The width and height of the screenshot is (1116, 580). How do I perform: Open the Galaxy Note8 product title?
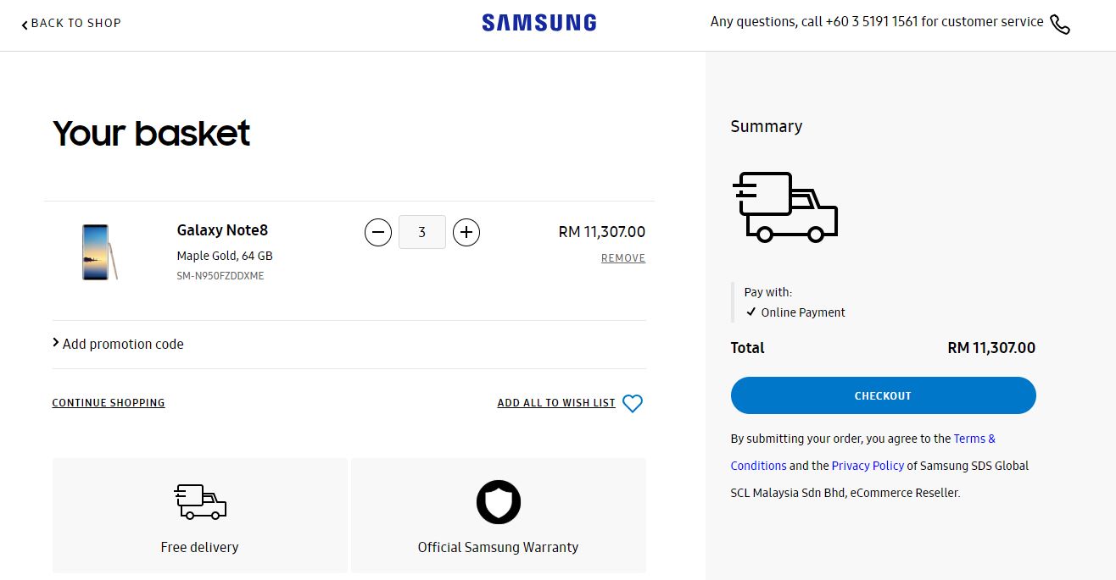(222, 230)
